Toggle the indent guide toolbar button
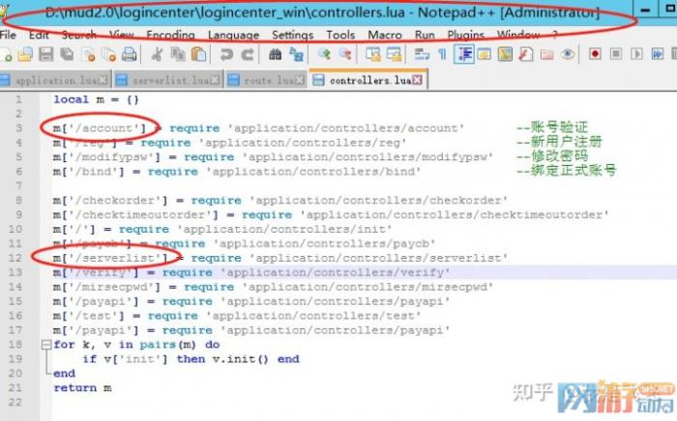Screen dimensions: 677x421 pyautogui.click(x=462, y=55)
